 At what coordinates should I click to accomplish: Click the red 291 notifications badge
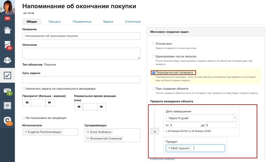coord(7,18)
